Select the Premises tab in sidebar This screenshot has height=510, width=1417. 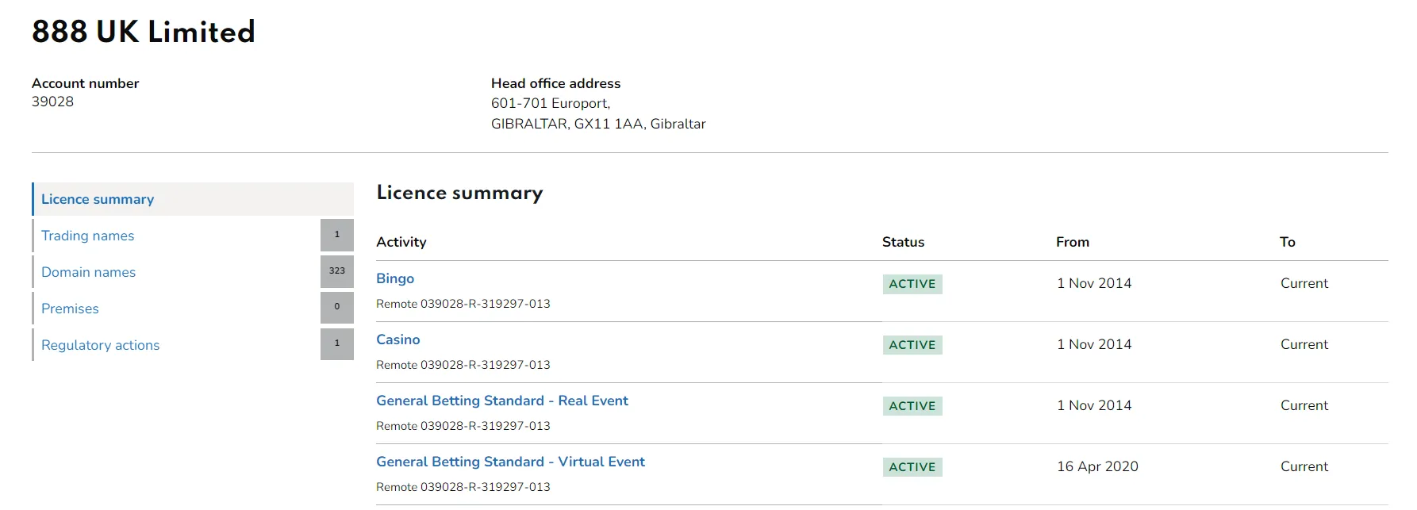click(70, 309)
